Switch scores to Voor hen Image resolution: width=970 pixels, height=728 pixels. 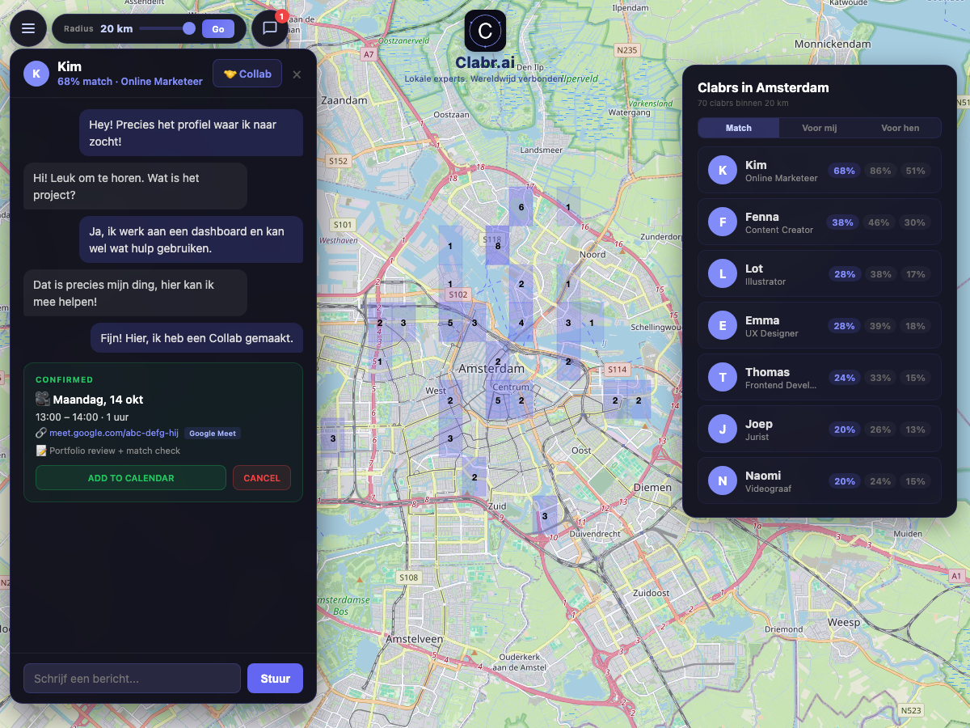(x=900, y=128)
